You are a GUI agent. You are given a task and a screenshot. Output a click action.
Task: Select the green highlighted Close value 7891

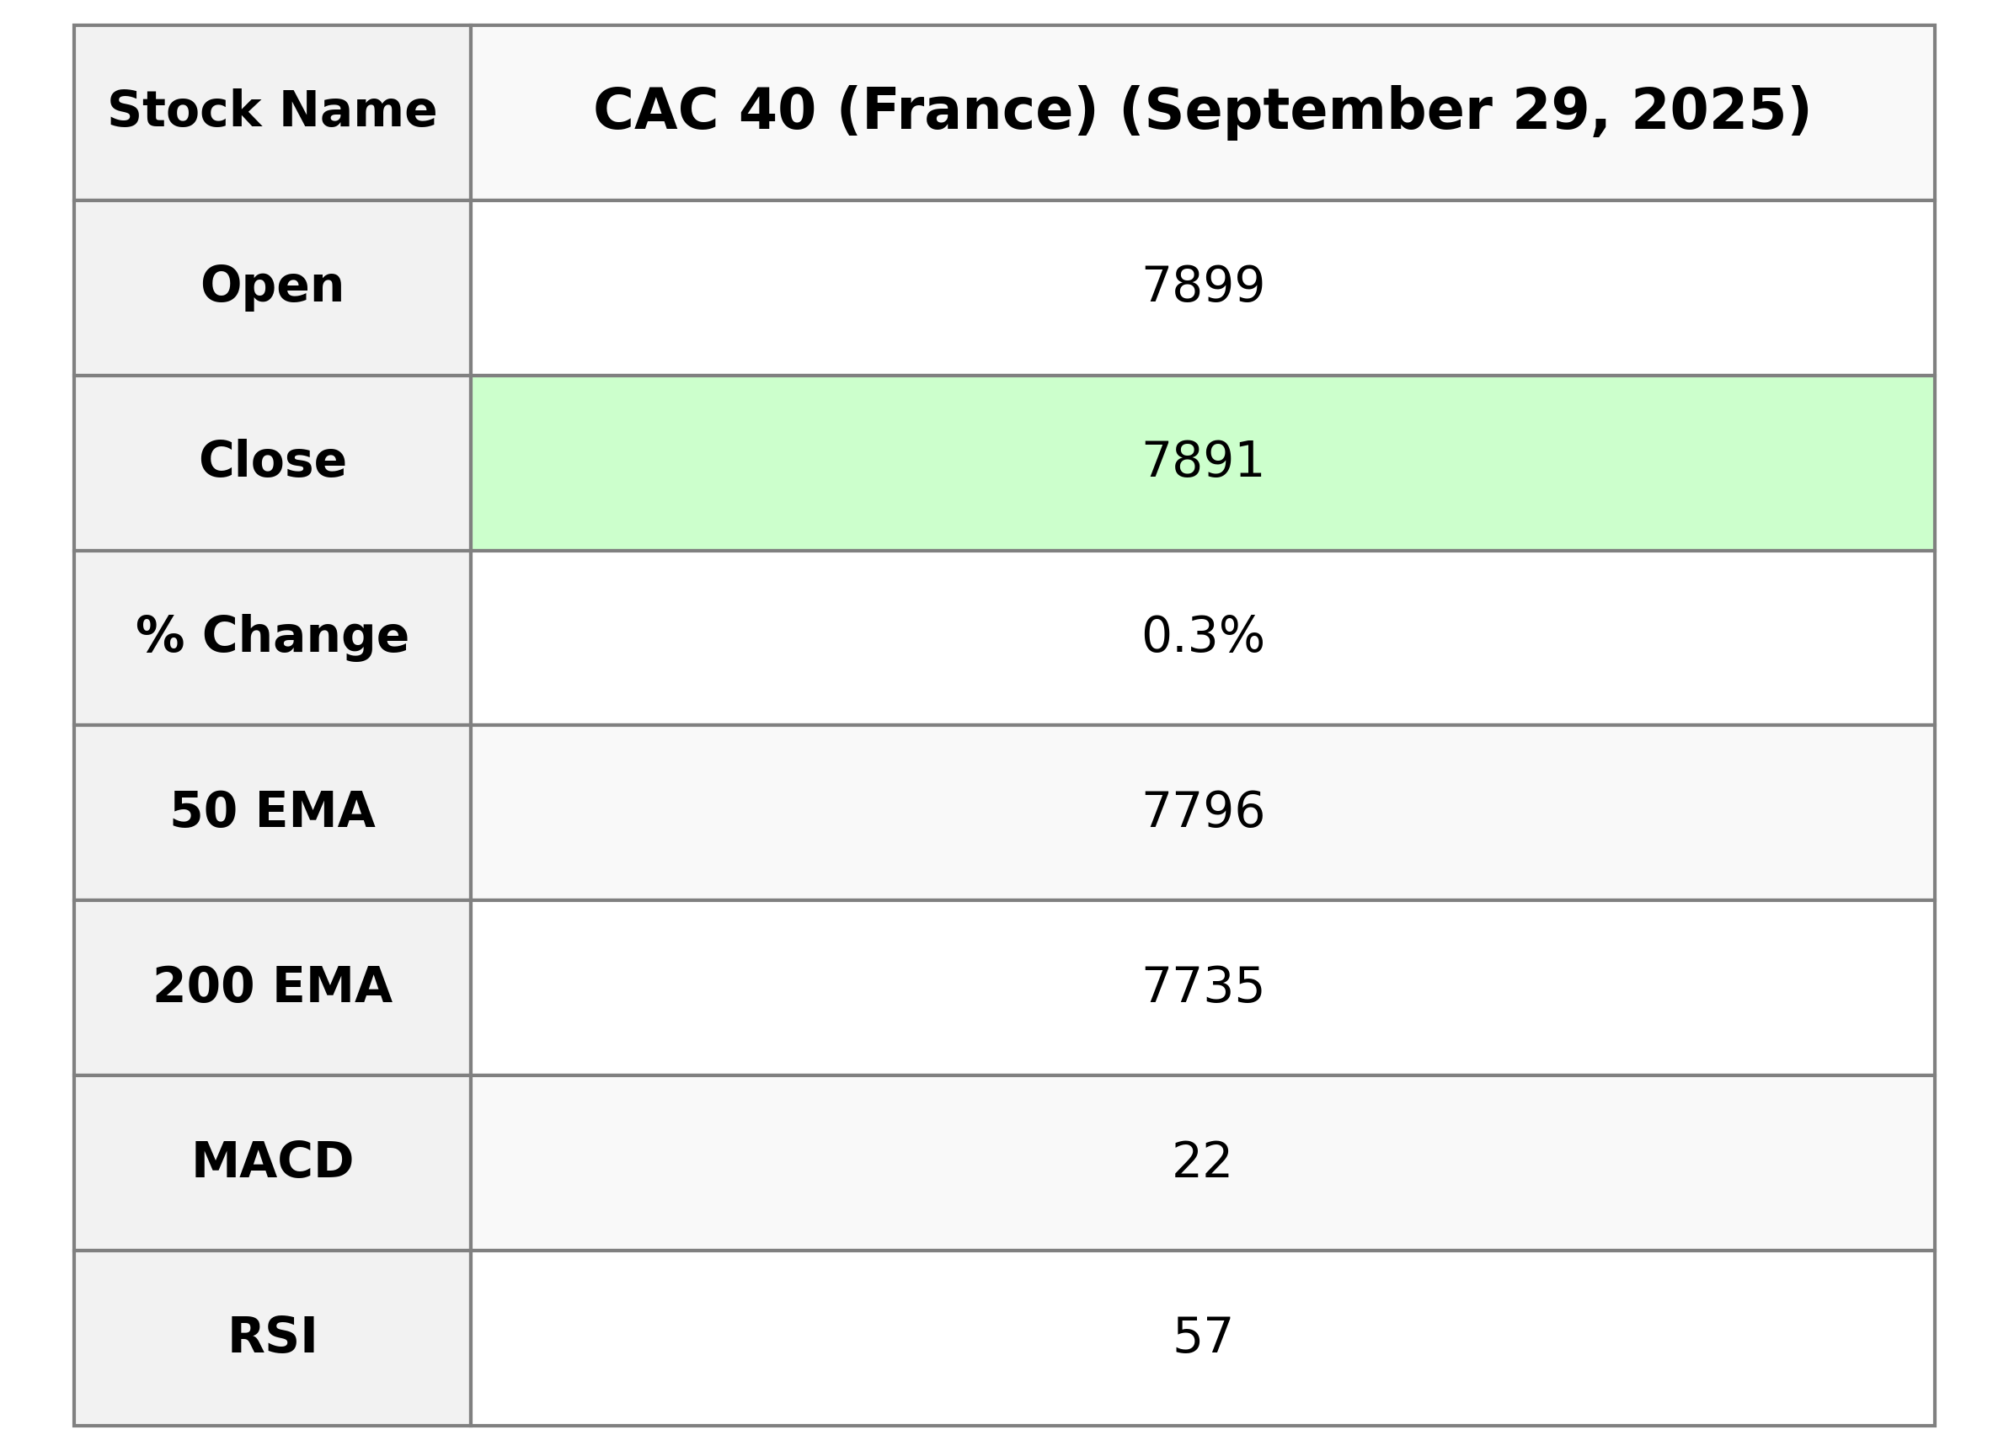pyautogui.click(x=1202, y=461)
